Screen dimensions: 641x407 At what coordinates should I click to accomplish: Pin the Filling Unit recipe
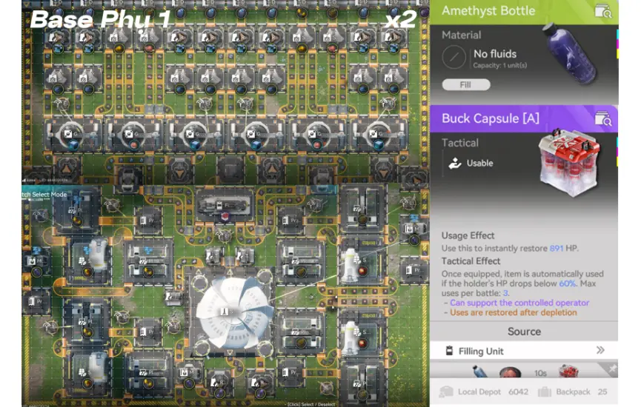tap(611, 367)
